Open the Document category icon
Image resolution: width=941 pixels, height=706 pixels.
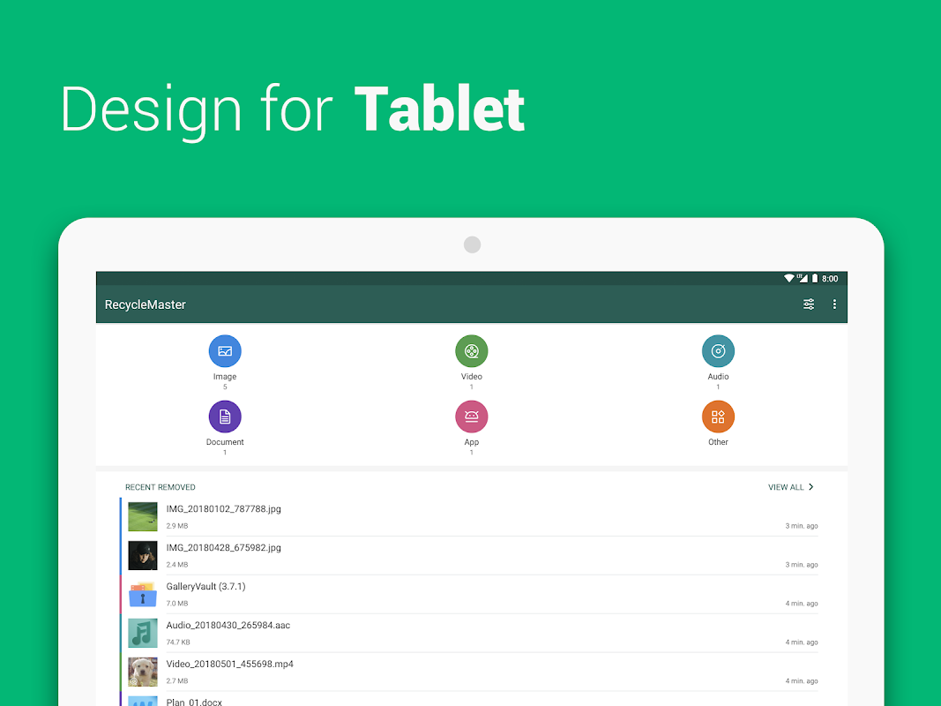pyautogui.click(x=225, y=417)
